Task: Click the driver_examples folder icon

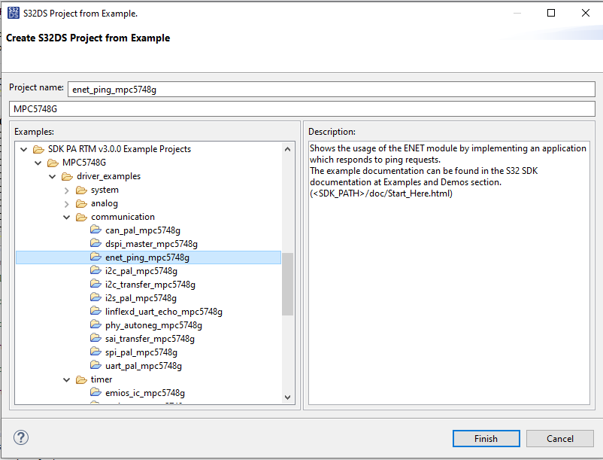Action: (67, 176)
